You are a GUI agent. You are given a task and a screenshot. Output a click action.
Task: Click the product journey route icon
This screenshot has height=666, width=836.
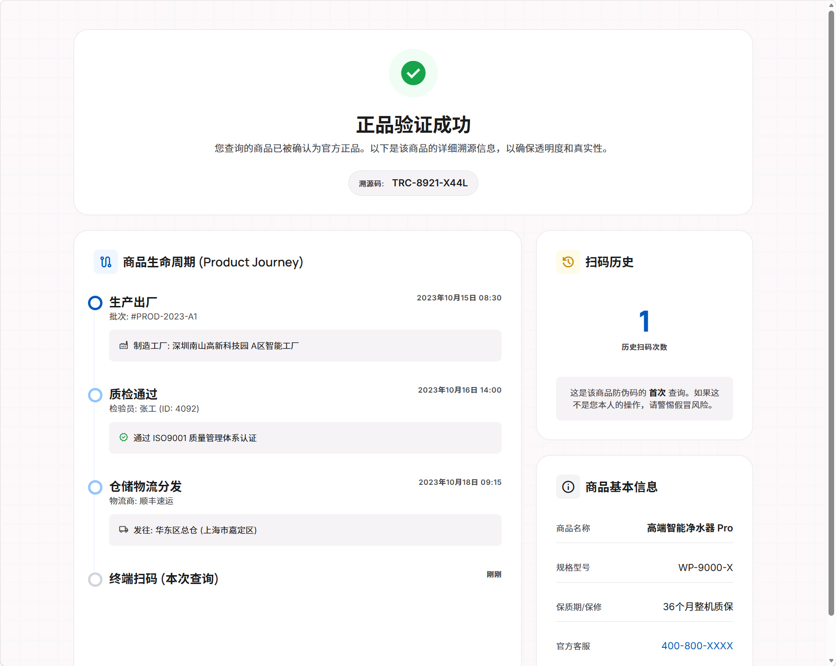pyautogui.click(x=106, y=262)
